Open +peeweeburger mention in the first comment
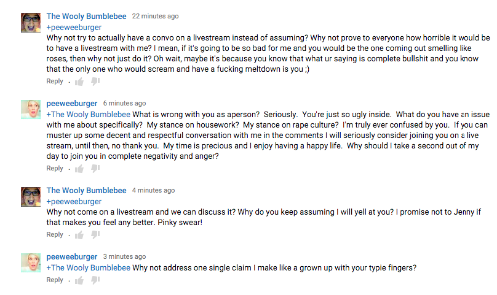 coord(74,28)
